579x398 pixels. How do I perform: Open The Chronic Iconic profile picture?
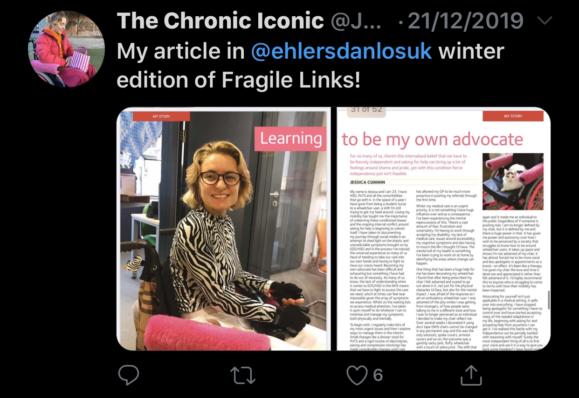[x=66, y=49]
